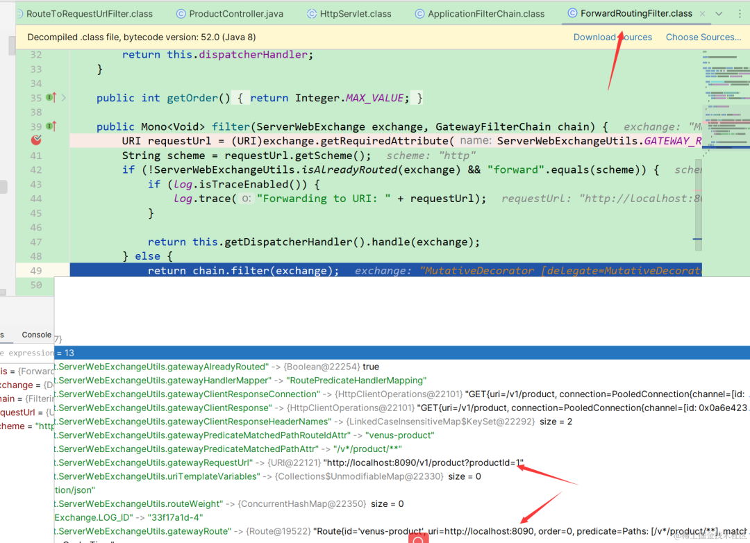The height and width of the screenshot is (543, 750).
Task: Click the ProductController.java class icon
Action: (181, 14)
